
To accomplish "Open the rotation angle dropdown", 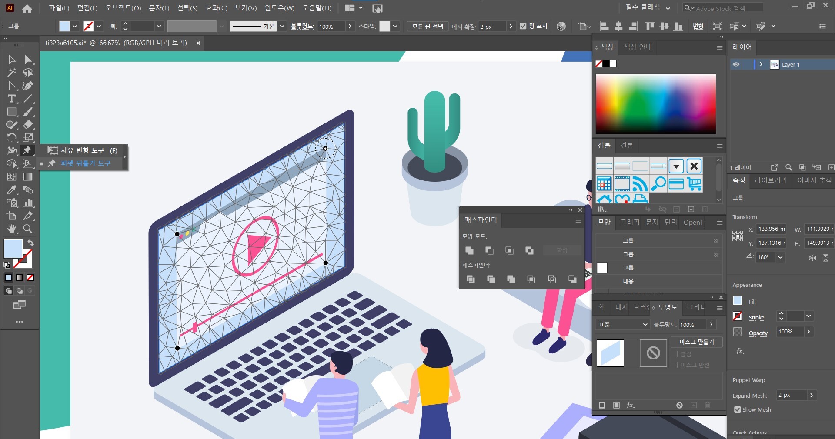I will tap(781, 257).
